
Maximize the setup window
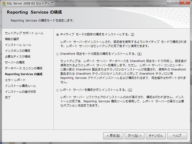(x=176, y=3)
